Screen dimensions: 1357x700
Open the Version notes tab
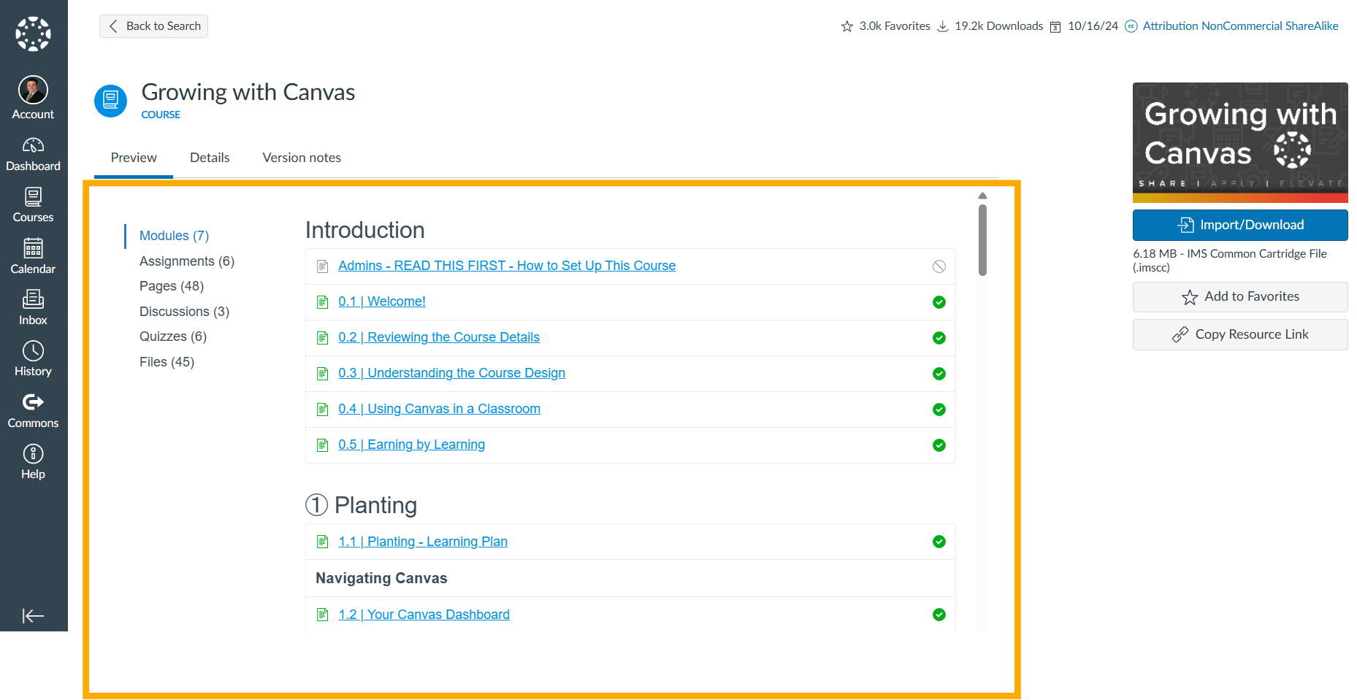tap(301, 157)
